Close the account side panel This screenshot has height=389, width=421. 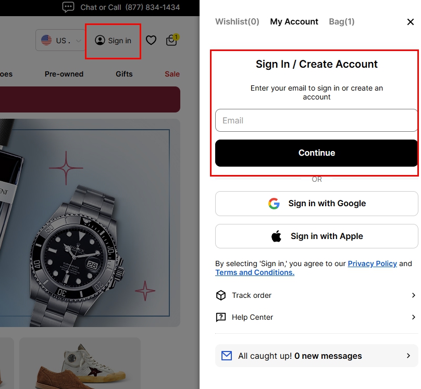click(x=410, y=22)
